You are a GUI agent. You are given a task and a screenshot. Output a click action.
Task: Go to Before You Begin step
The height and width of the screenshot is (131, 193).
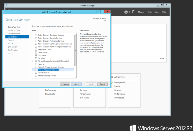(14, 27)
